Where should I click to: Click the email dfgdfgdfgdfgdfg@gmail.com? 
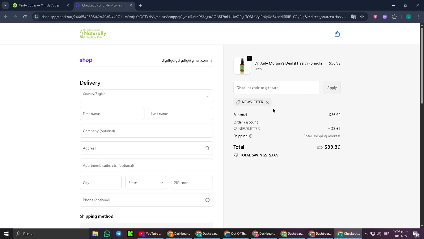pyautogui.click(x=185, y=60)
